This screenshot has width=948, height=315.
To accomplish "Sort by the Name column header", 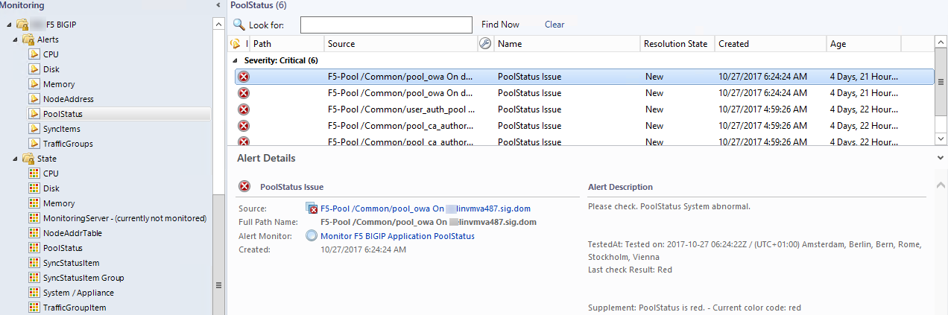I will coord(566,44).
